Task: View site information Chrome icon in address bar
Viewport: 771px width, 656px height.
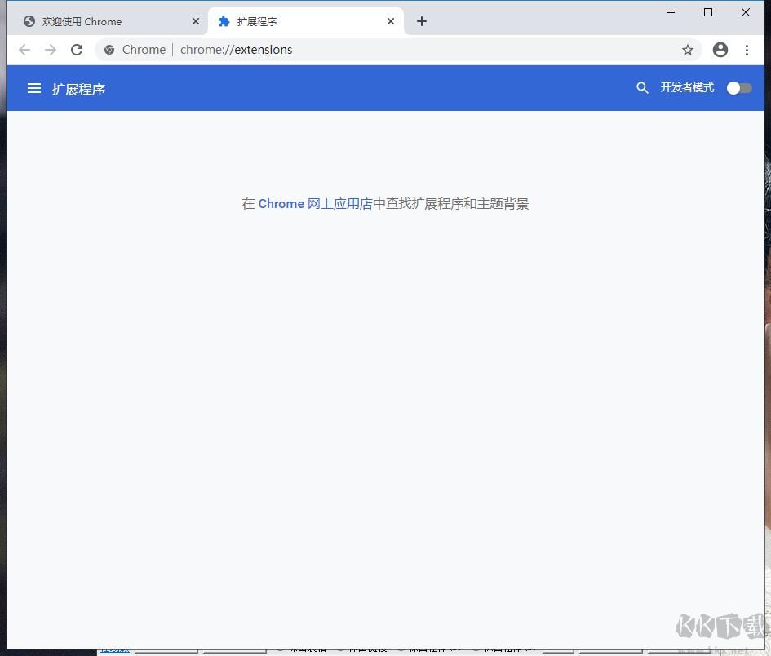Action: coord(109,50)
